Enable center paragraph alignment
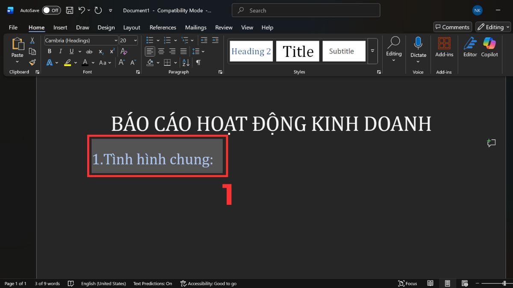 point(161,51)
